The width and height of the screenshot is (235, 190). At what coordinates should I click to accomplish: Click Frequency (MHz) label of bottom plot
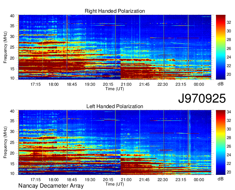[5, 142]
